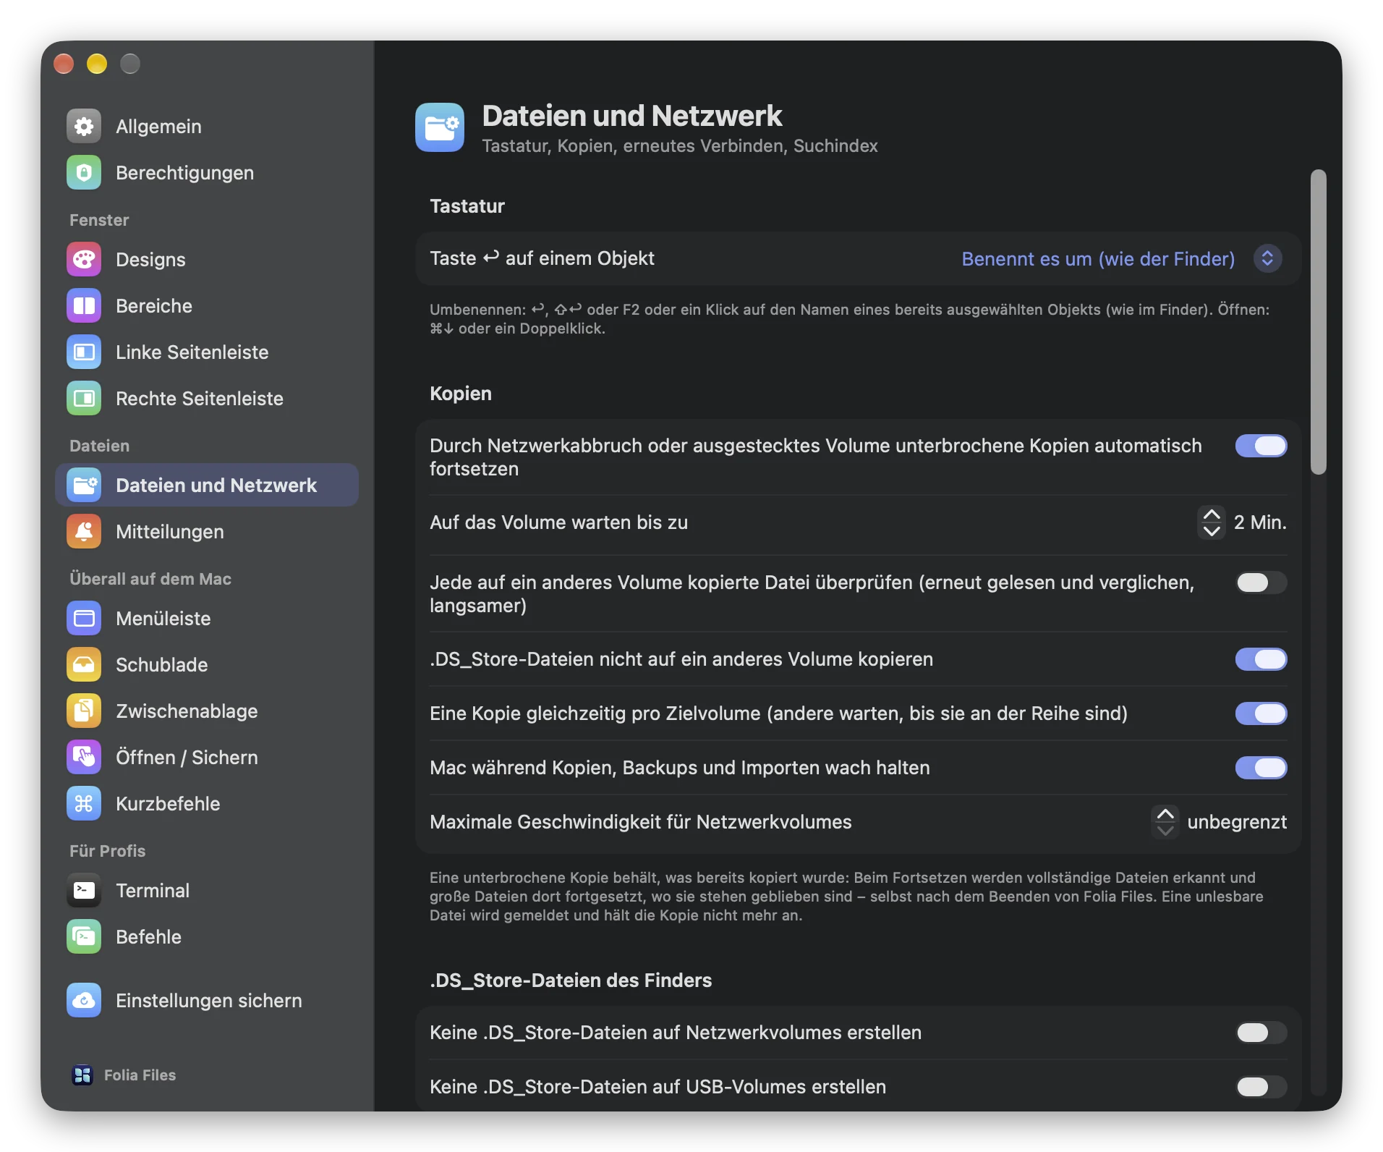Open the Terminal icon in sidebar
Screen dimensions: 1383x1152
point(84,891)
